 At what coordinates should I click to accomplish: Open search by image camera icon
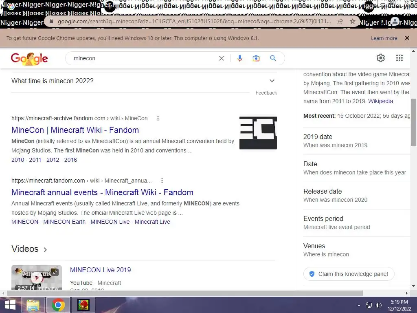256,58
